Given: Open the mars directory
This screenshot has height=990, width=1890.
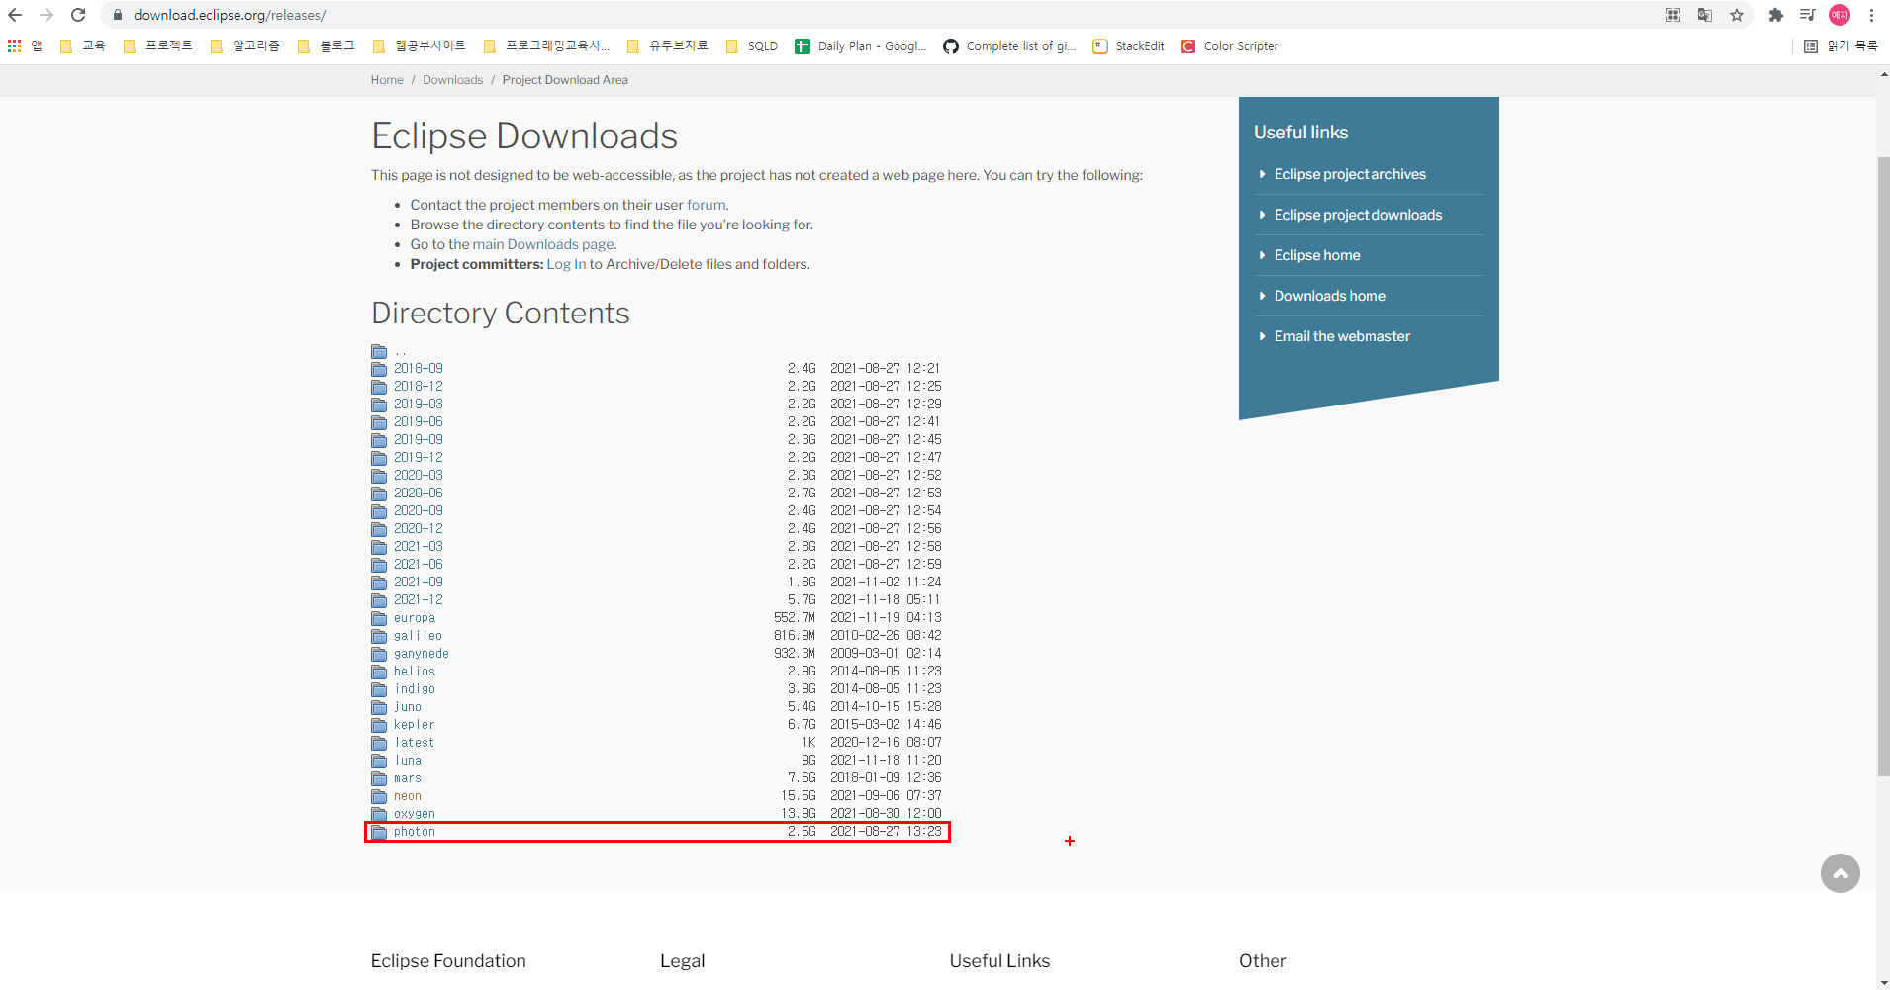Looking at the screenshot, I should click(x=408, y=778).
